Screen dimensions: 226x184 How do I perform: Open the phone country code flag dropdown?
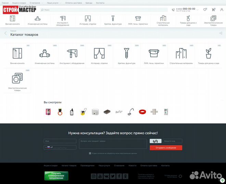point(48,147)
